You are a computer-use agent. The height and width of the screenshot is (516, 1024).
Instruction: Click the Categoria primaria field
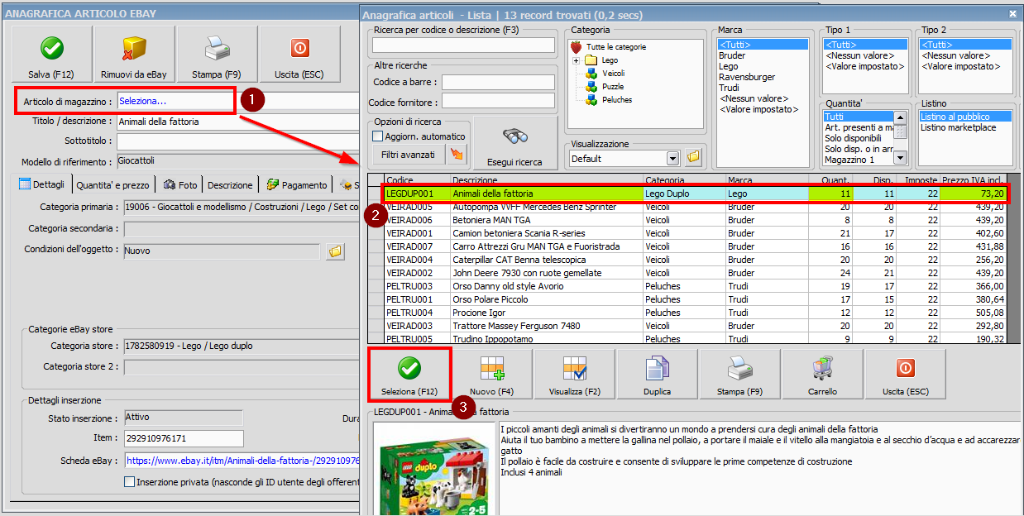(242, 207)
